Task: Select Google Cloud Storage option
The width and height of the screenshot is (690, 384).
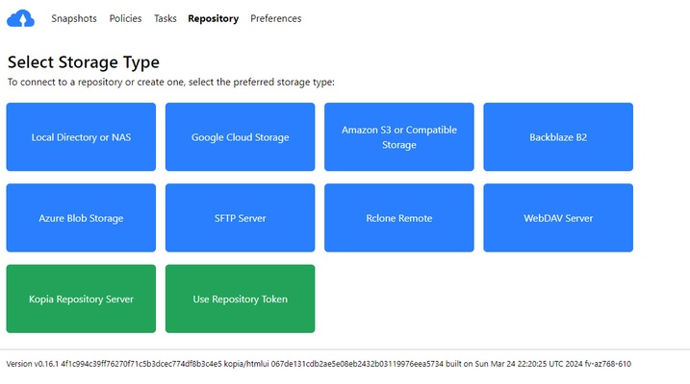Action: point(240,137)
